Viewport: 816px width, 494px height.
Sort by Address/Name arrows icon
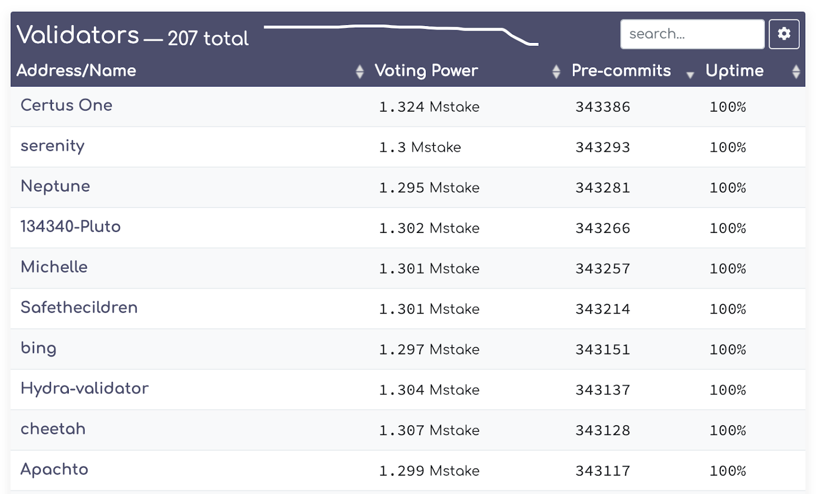360,72
